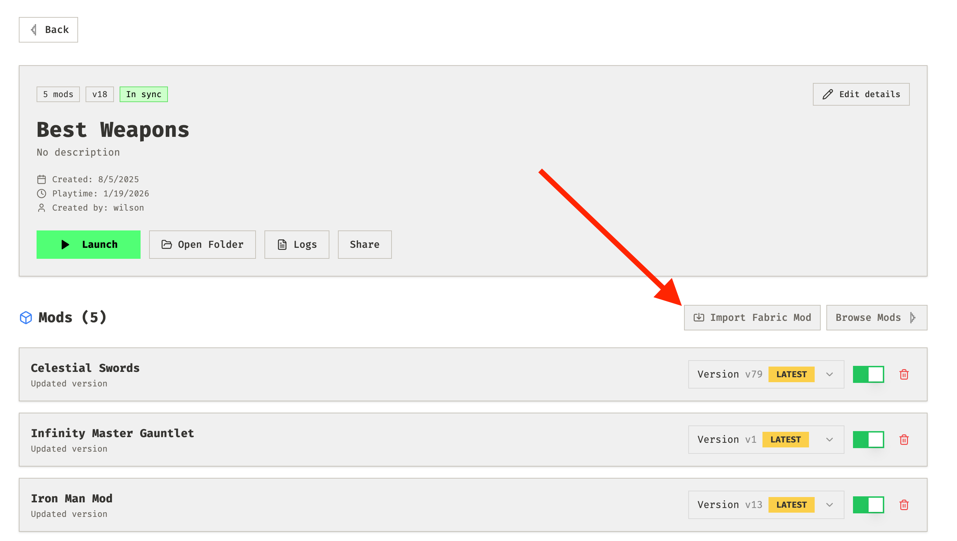
Task: Click the pencil icon in Edit details
Action: pos(827,94)
